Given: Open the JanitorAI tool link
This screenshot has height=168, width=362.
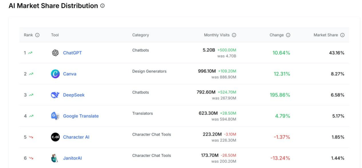Looking at the screenshot, I should pos(72,158).
